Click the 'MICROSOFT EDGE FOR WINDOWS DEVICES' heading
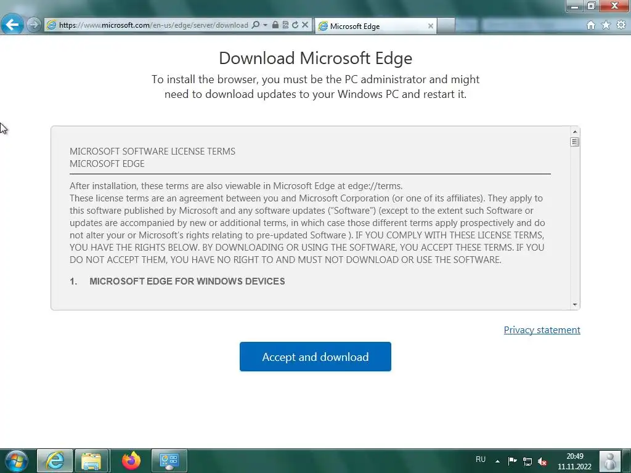 pyautogui.click(x=187, y=281)
